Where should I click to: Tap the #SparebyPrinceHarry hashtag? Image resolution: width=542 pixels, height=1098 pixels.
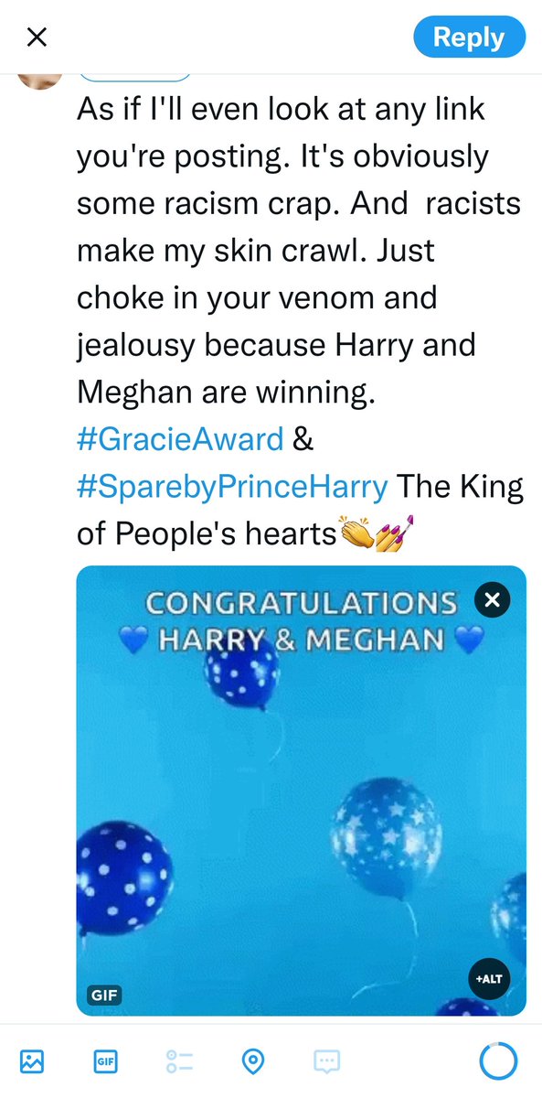[233, 487]
